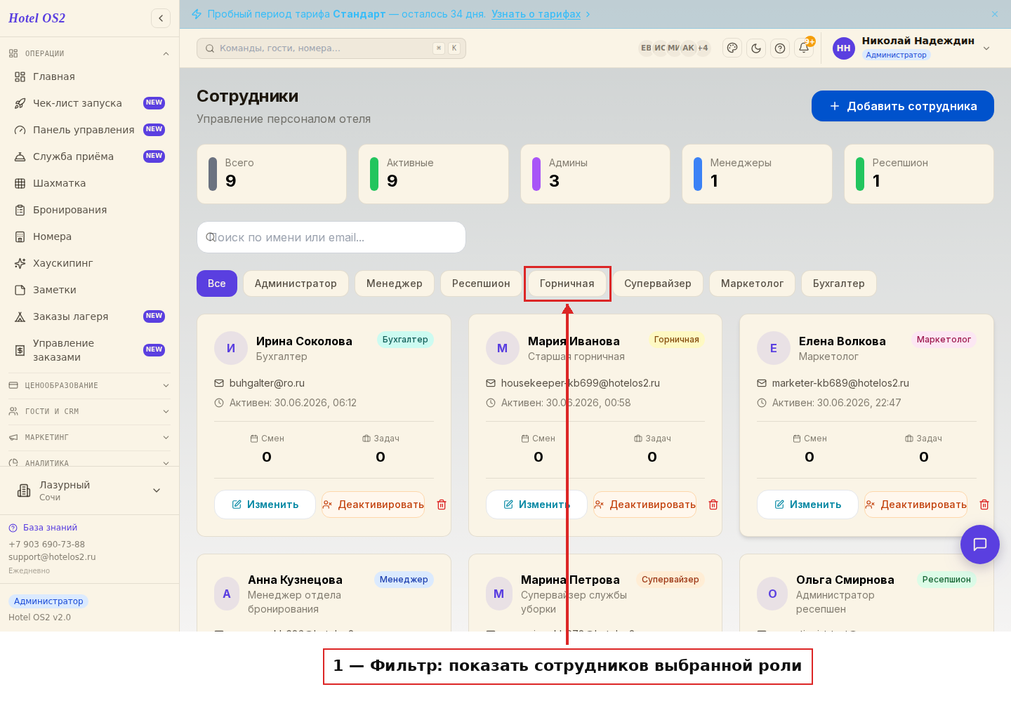The width and height of the screenshot is (1011, 701).
Task: Expand the ГОСТИ И CRM section
Action: (90, 411)
